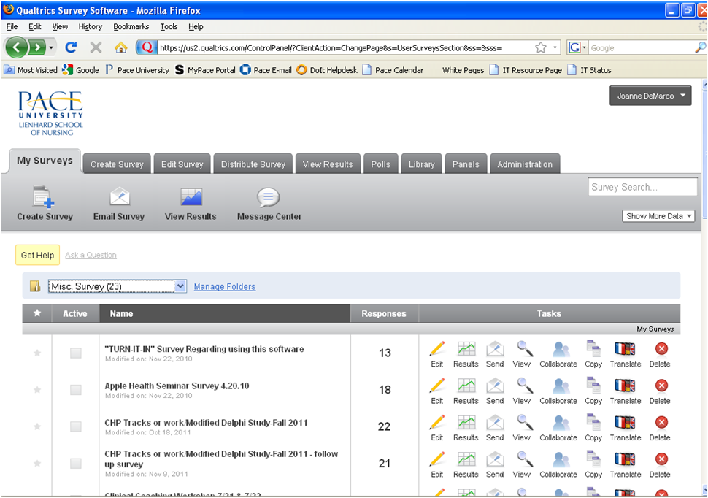The width and height of the screenshot is (708, 498).
Task: Reload the page with Firefox refresh icon
Action: point(71,47)
